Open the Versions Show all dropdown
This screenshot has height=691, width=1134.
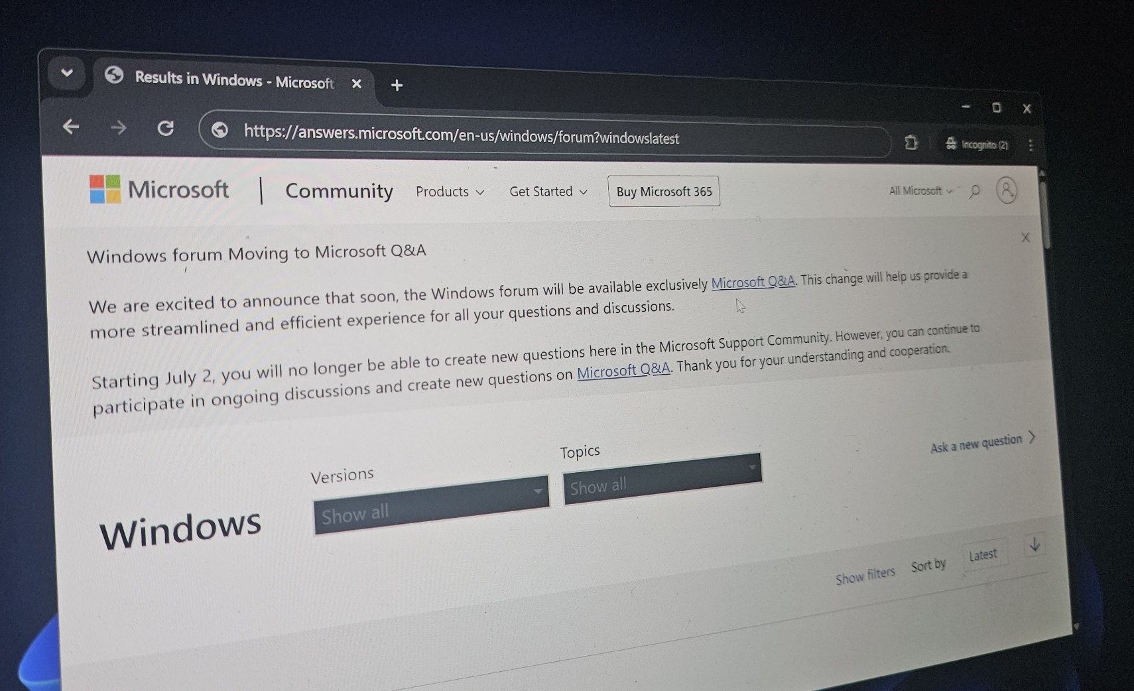pos(431,505)
